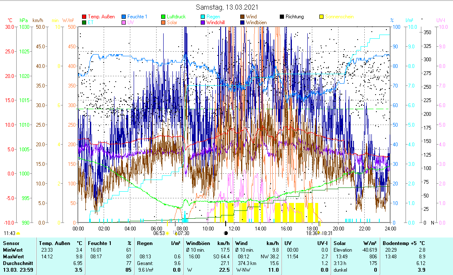Click the 18:00 time axis label
This screenshot has height=275, width=453.
pos(312,228)
